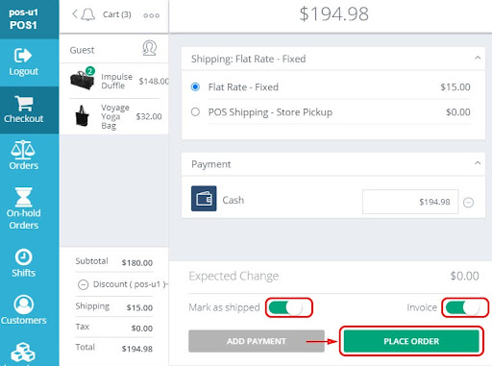Click the Logout icon in sidebar
The width and height of the screenshot is (492, 366).
pos(23,56)
